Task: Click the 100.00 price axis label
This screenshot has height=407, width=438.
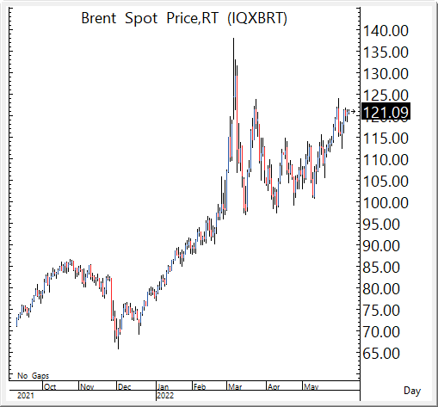Action: point(386,203)
